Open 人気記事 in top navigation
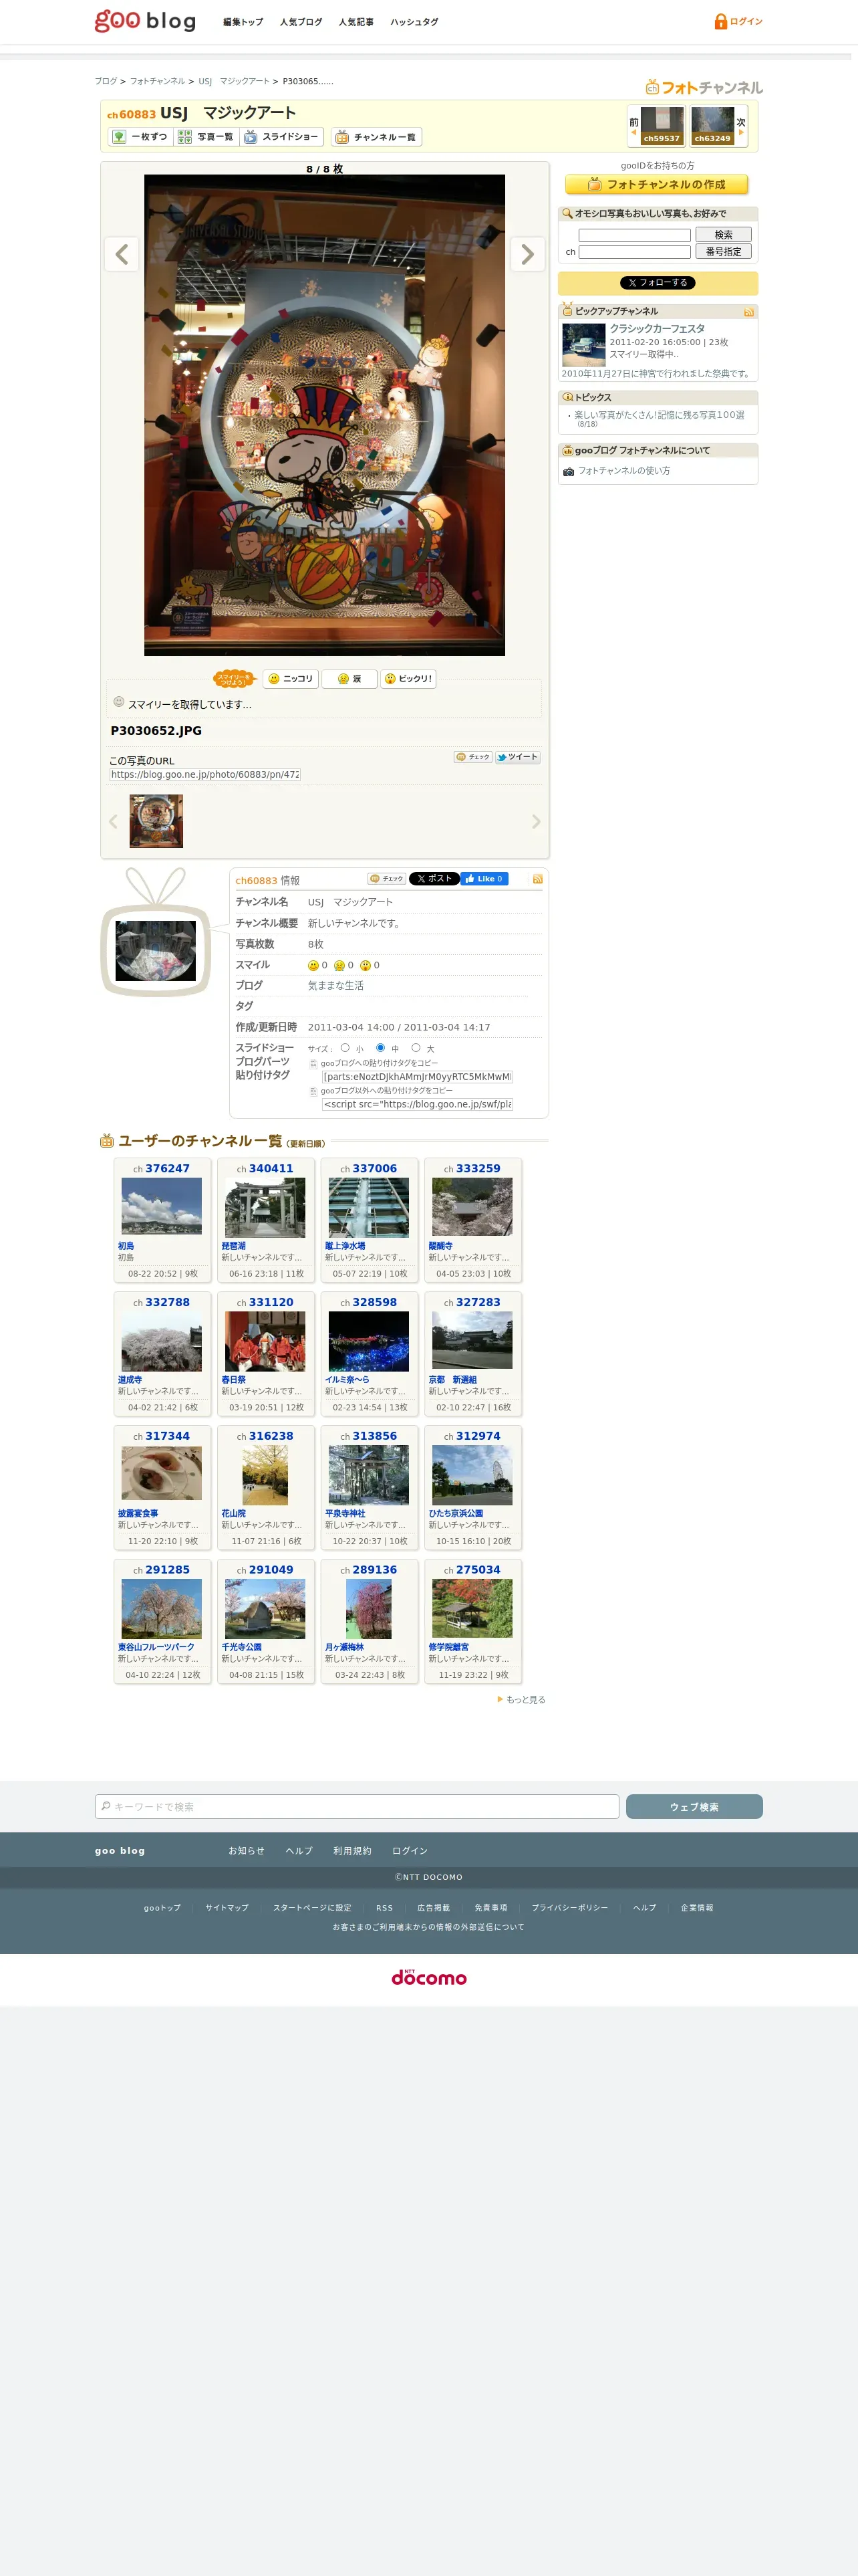Viewport: 858px width, 2576px height. [x=355, y=22]
